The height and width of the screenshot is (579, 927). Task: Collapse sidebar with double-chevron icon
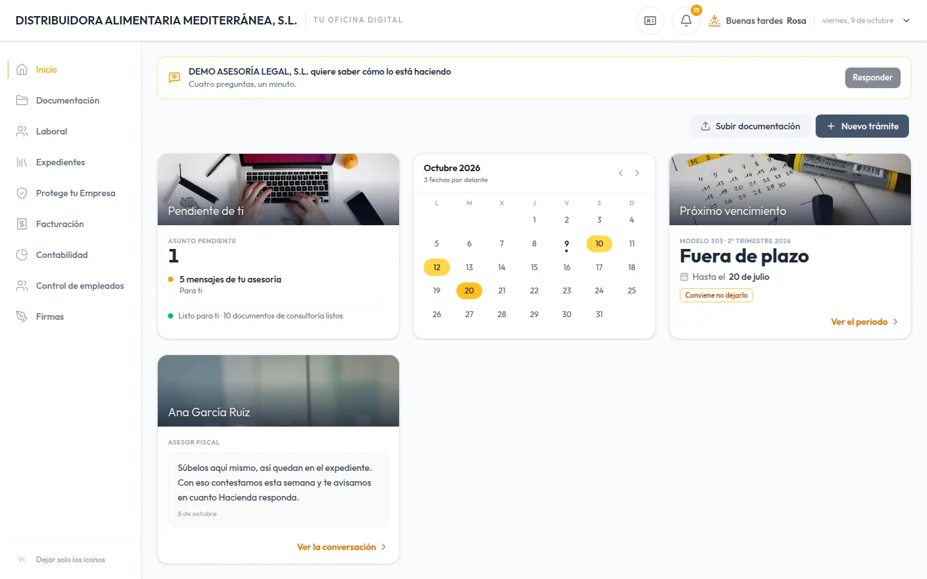(x=22, y=560)
